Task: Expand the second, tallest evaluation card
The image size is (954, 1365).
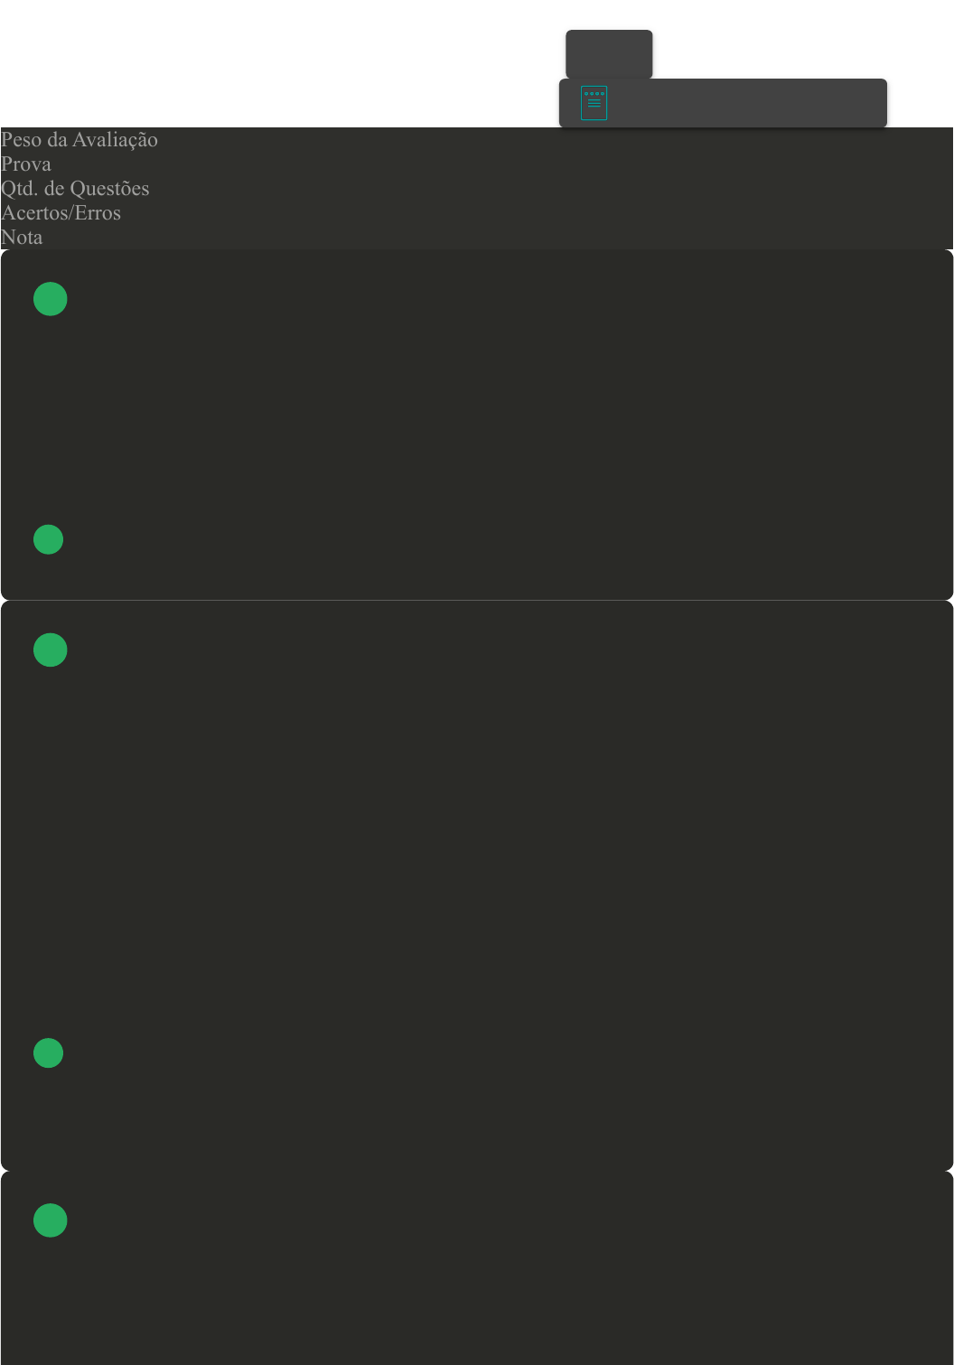Action: [x=477, y=886]
